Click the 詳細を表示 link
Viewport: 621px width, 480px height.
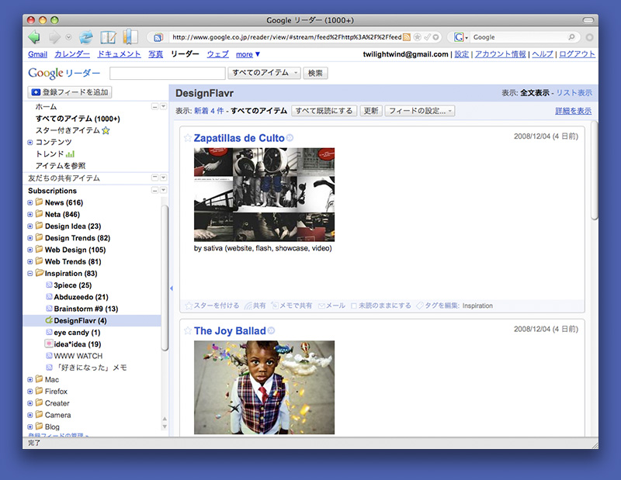(573, 111)
